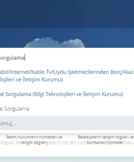The width and height of the screenshot is (134, 162).
Task: Click "sundukları hizmetler" under Belediyelerin
Action: (x=105, y=142)
